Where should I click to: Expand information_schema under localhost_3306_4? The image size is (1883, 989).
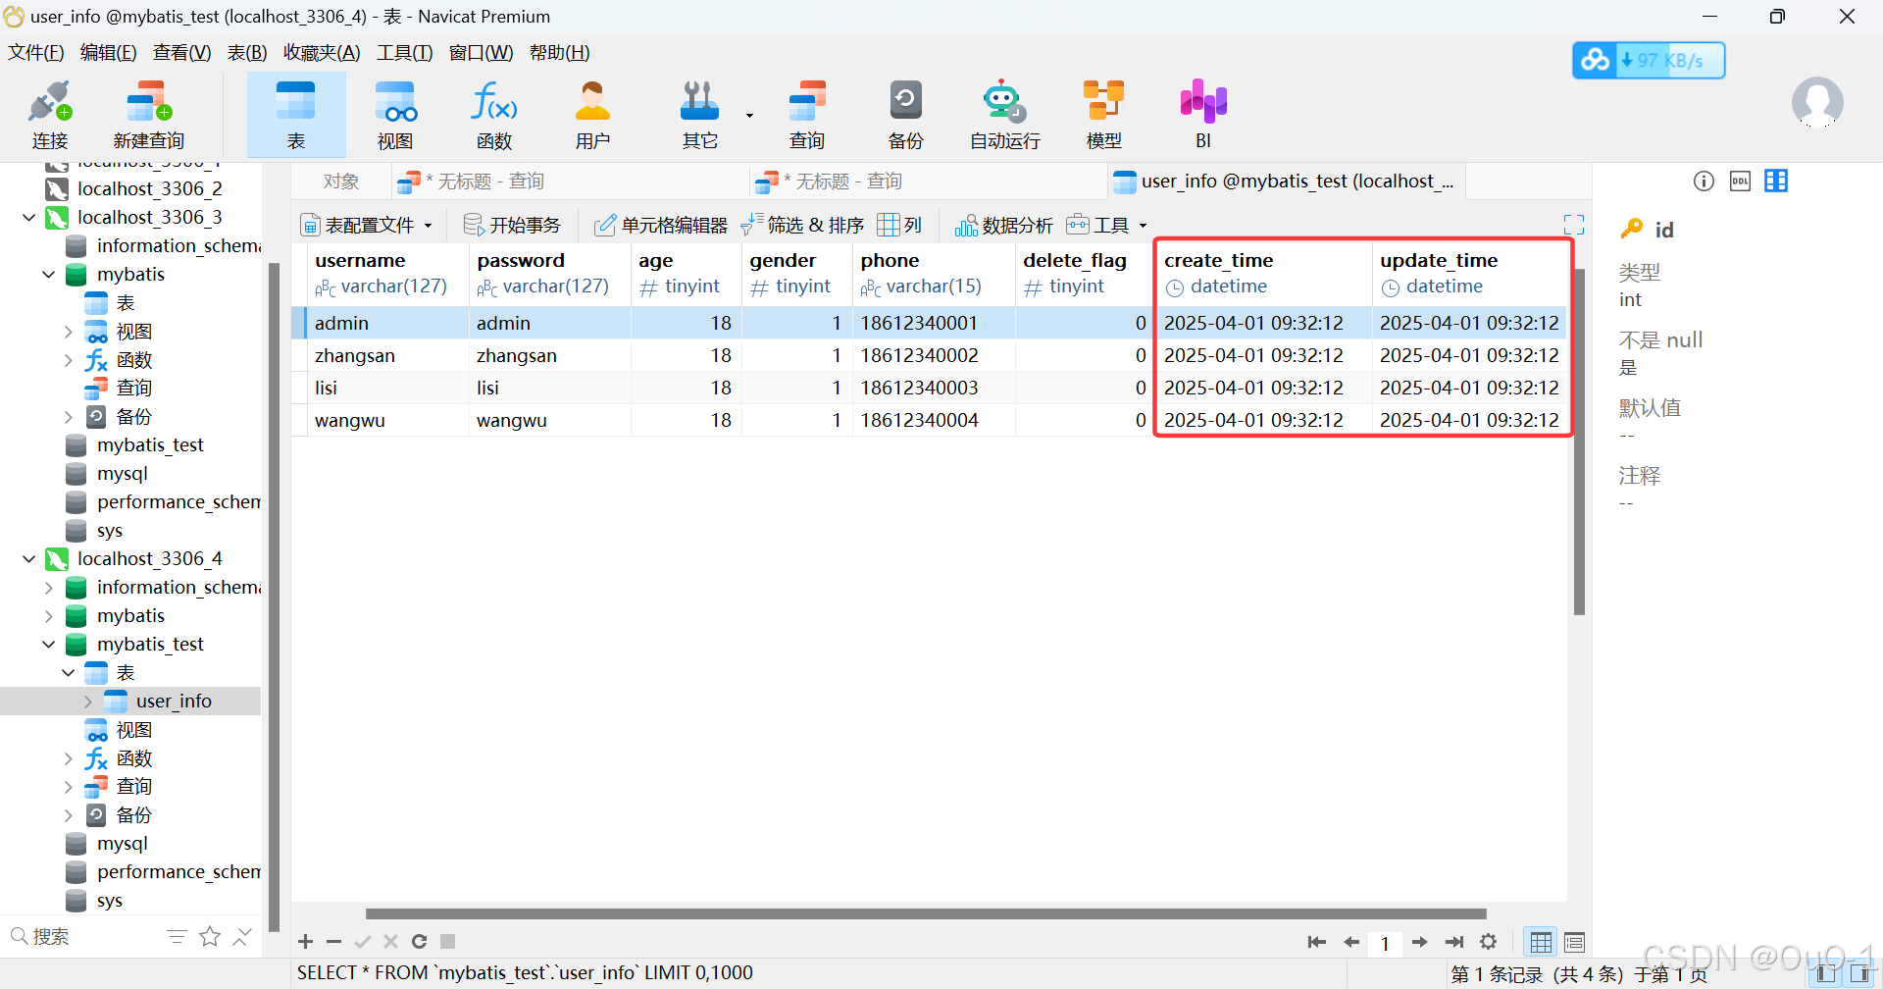(49, 587)
